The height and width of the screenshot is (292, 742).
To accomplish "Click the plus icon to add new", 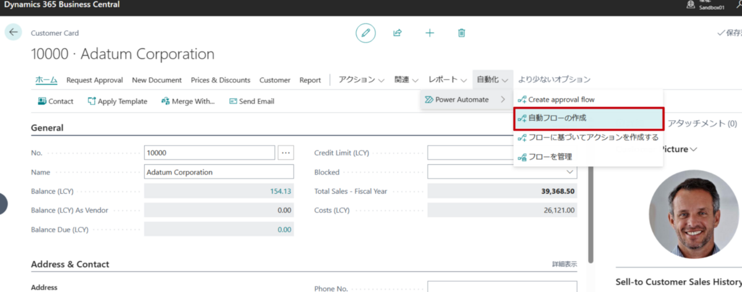I will 430,33.
